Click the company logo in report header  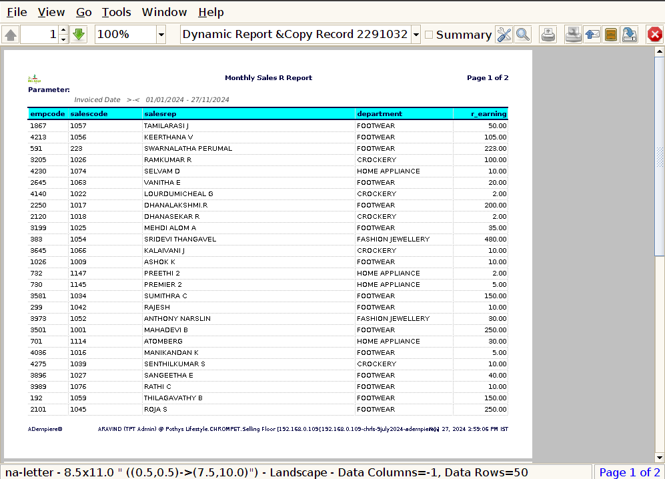[34, 79]
